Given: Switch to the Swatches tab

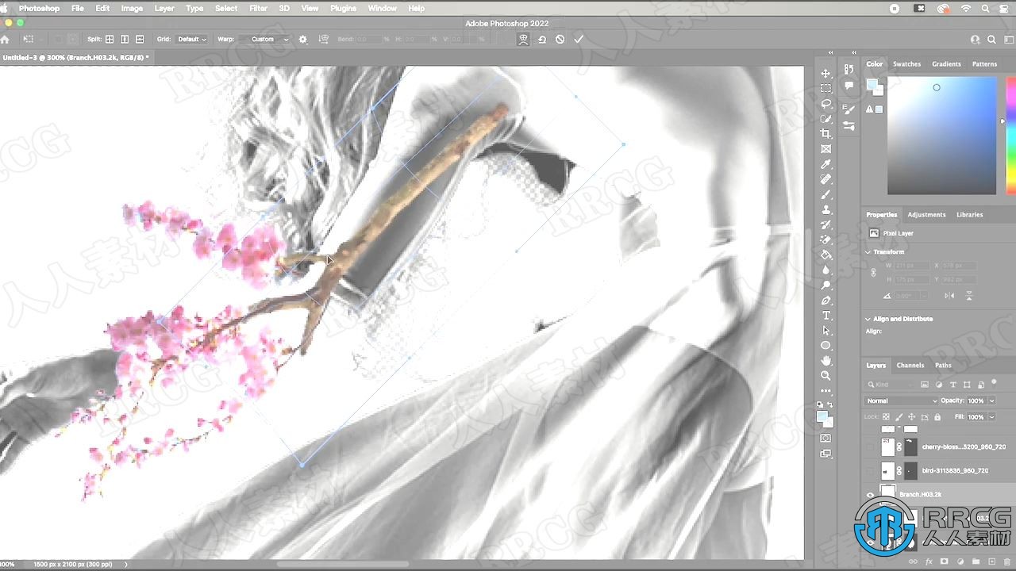Looking at the screenshot, I should click(x=906, y=64).
